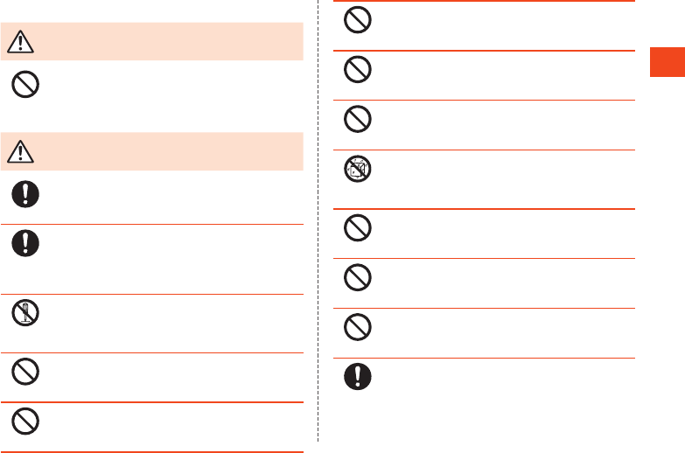The image size is (685, 453).
Task: Click the topmost prohibition icon in the right column
Action: pos(357,19)
